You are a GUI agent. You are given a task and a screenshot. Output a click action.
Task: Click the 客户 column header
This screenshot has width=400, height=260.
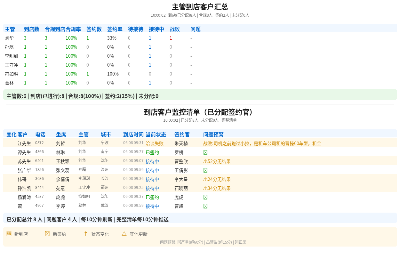[x=23, y=134]
